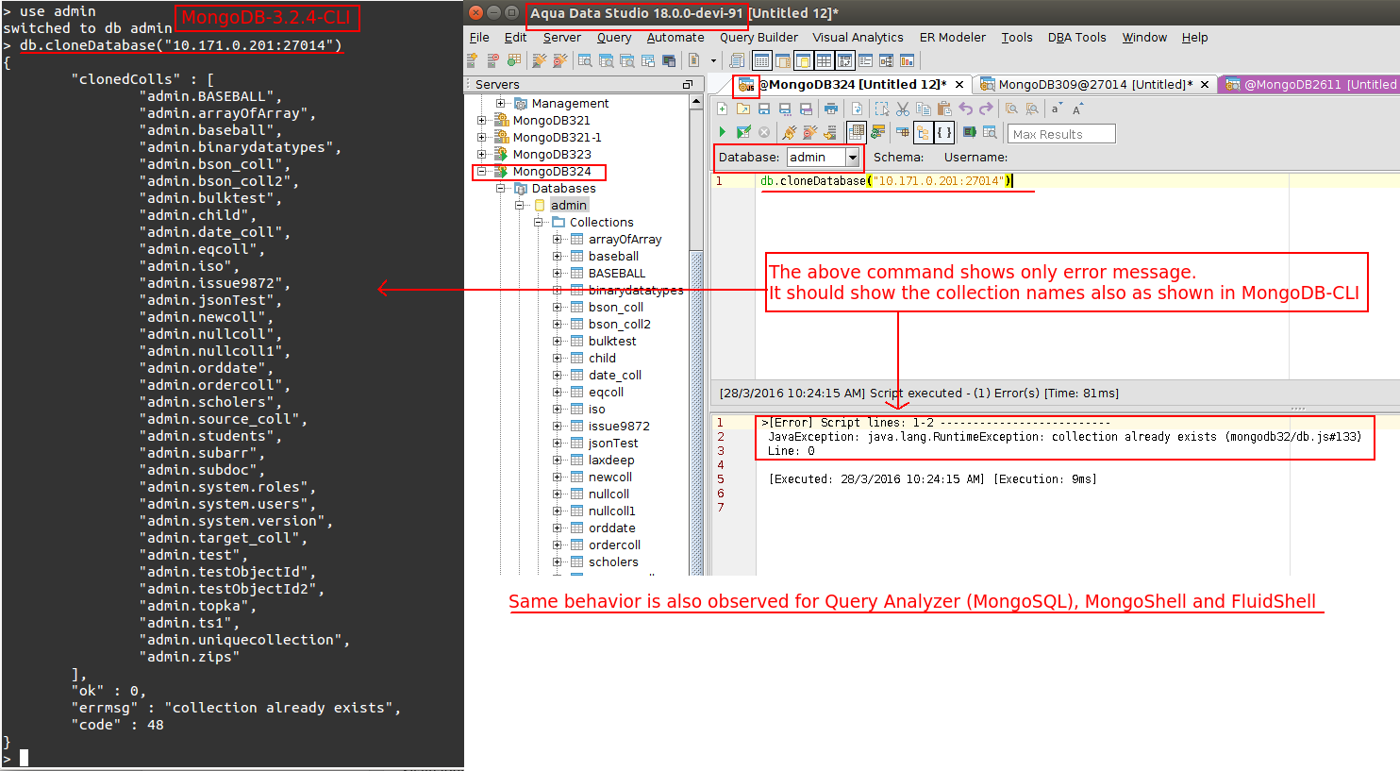Open the Query Builder menu
The width and height of the screenshot is (1400, 771).
pos(758,38)
